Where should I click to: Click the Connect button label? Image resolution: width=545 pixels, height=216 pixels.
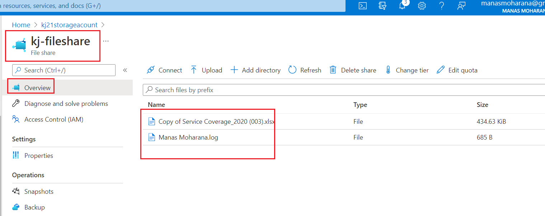point(170,70)
